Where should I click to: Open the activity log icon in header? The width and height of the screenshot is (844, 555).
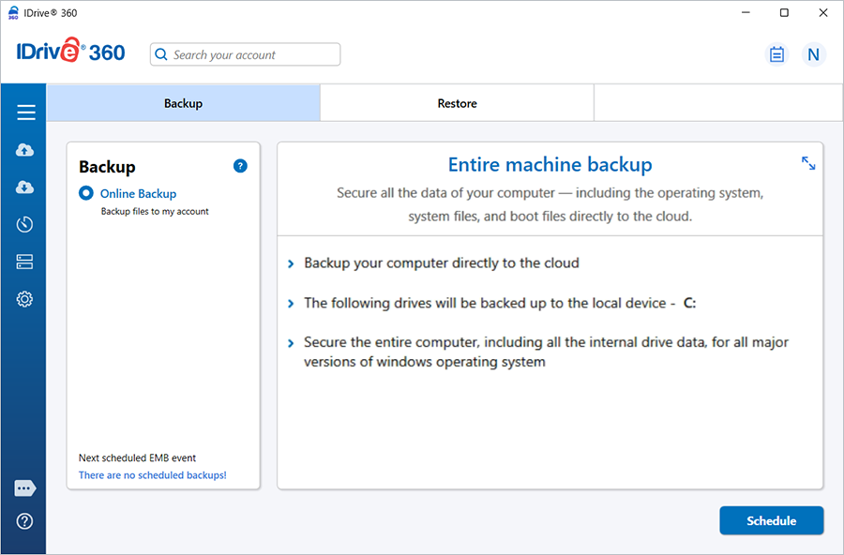(x=776, y=54)
